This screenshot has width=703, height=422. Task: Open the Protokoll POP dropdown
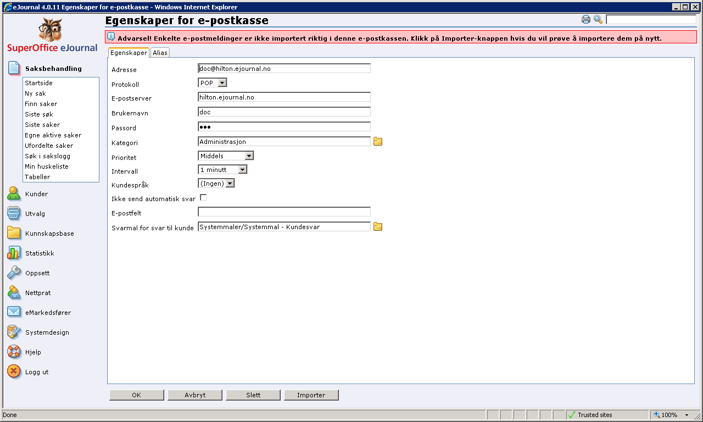213,82
